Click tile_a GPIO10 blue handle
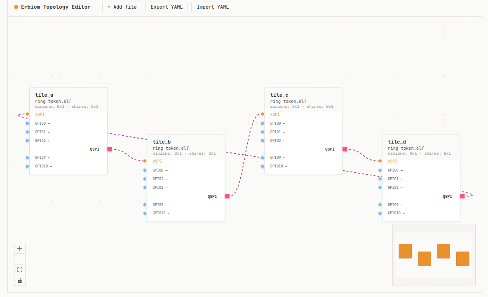 coord(27,166)
